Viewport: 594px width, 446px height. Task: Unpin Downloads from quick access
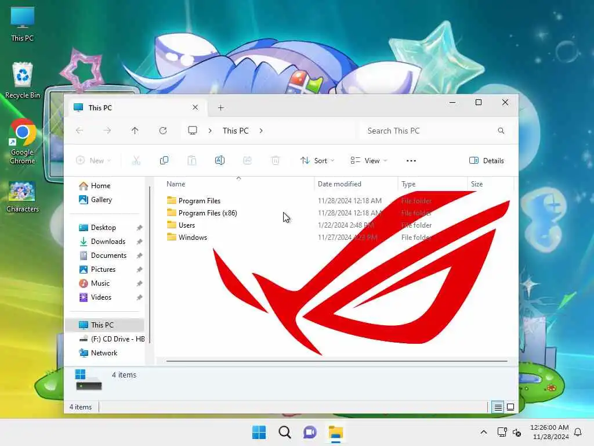pos(139,242)
